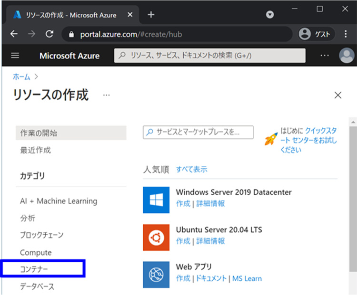Click the address bar URL
The height and width of the screenshot is (295, 357).
[131, 34]
